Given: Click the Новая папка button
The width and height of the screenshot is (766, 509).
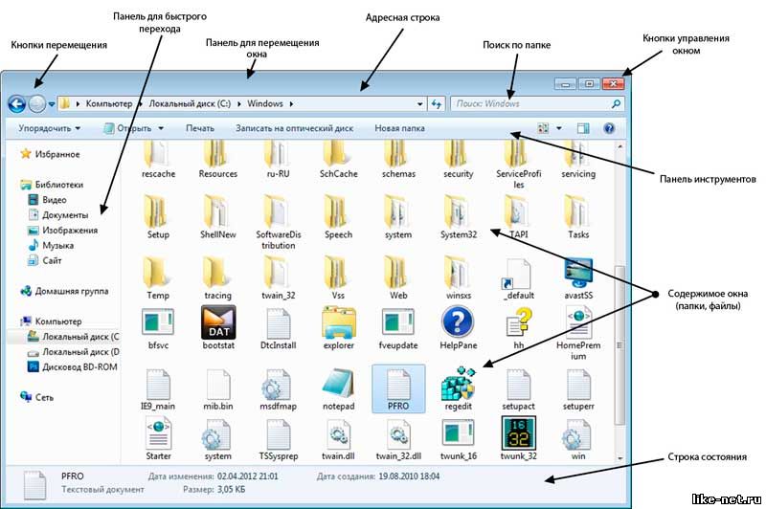Looking at the screenshot, I should click(x=399, y=128).
